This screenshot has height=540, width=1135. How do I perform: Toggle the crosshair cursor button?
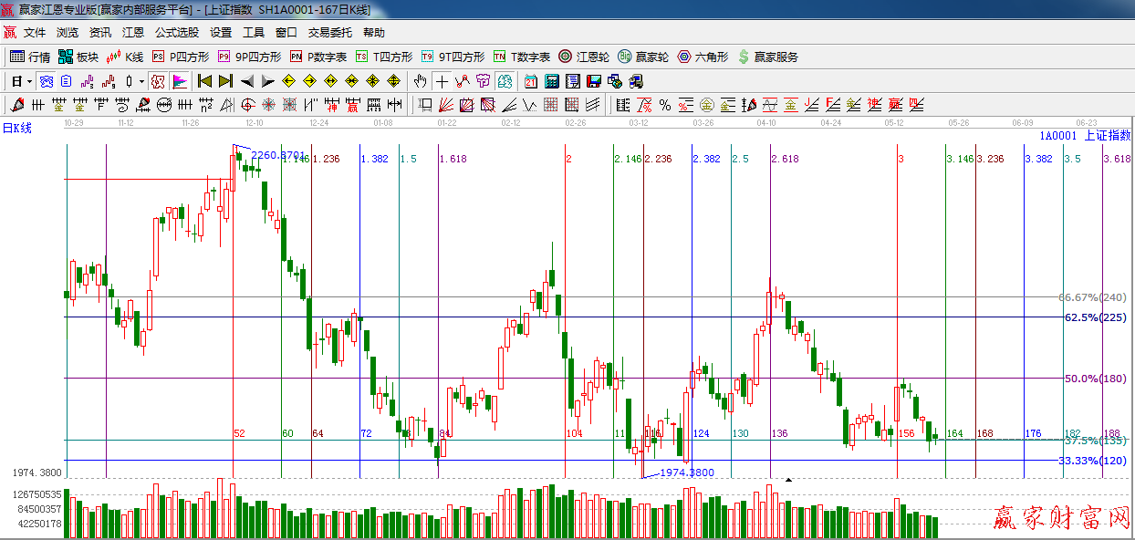[x=442, y=81]
